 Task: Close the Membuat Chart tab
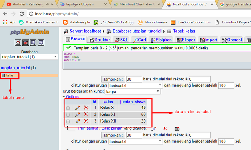[159, 4]
